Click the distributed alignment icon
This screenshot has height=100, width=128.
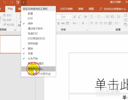click(110, 23)
